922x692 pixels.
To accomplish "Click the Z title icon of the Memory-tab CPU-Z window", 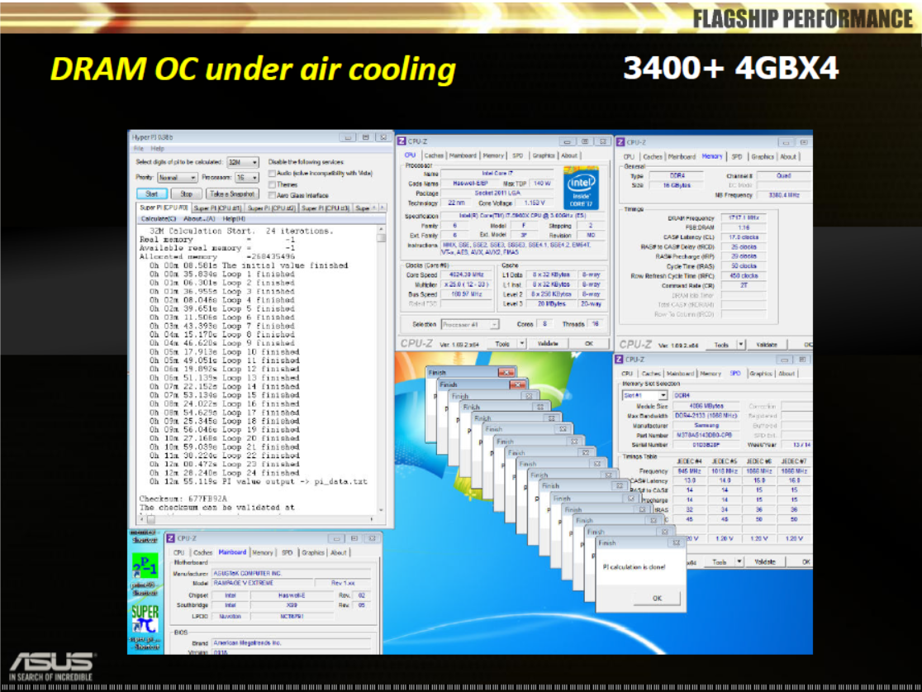I will pyautogui.click(x=620, y=142).
